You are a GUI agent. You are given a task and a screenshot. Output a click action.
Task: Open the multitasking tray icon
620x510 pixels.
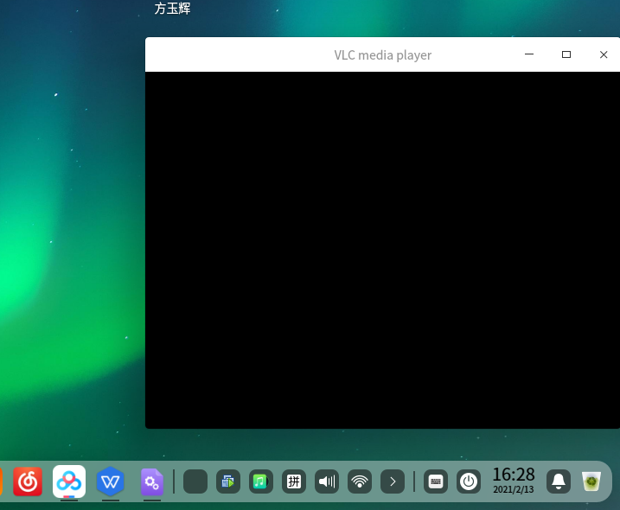[228, 481]
